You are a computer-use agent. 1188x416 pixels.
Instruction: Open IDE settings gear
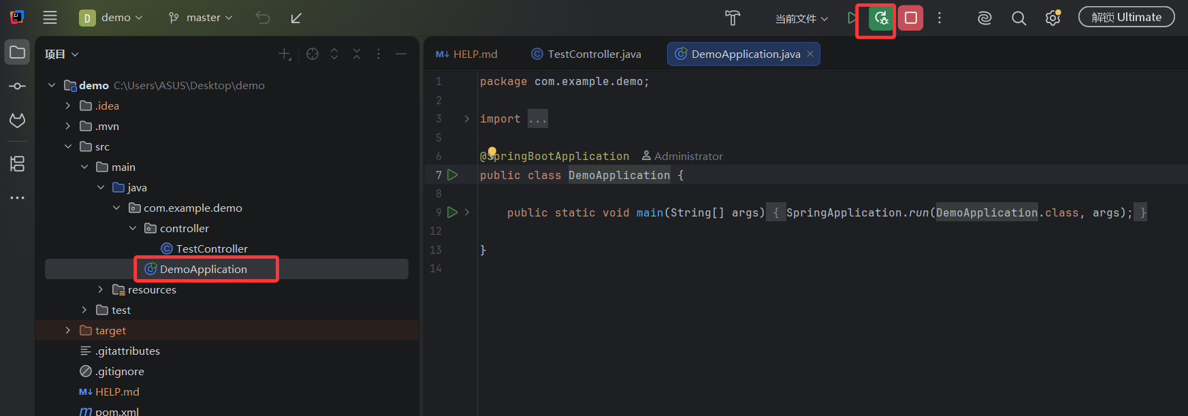(x=1053, y=18)
